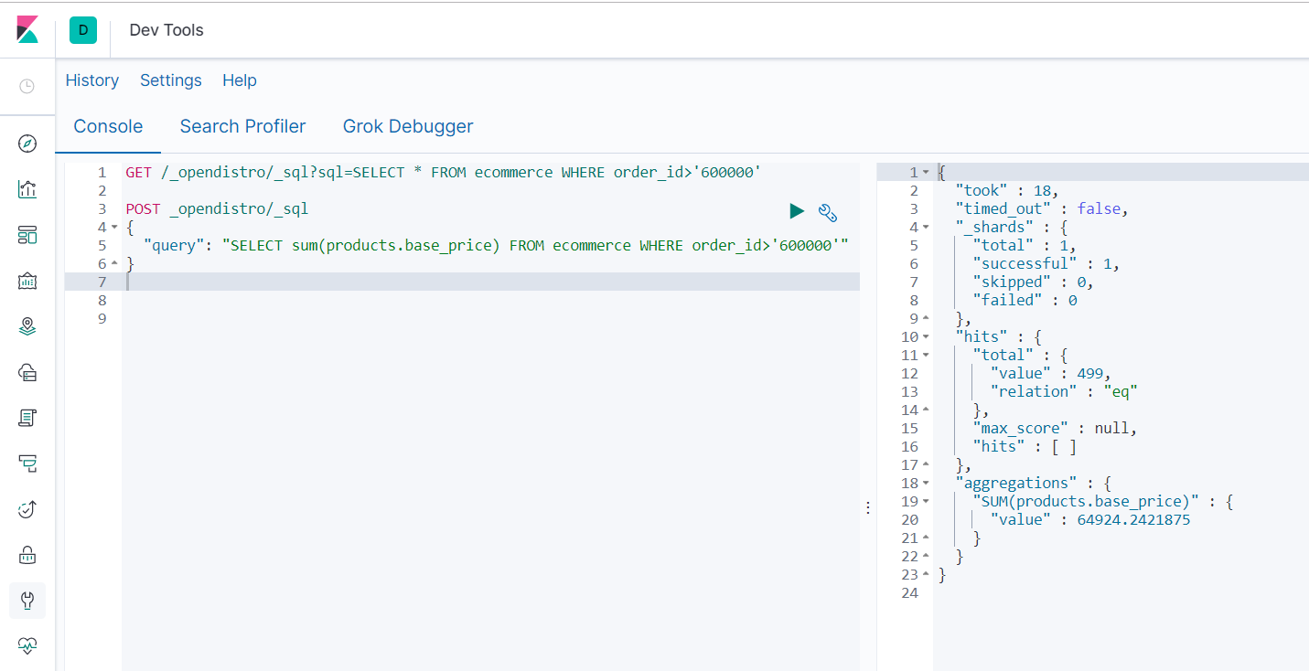
Task: Open request options wrench icon
Action: pyautogui.click(x=828, y=213)
